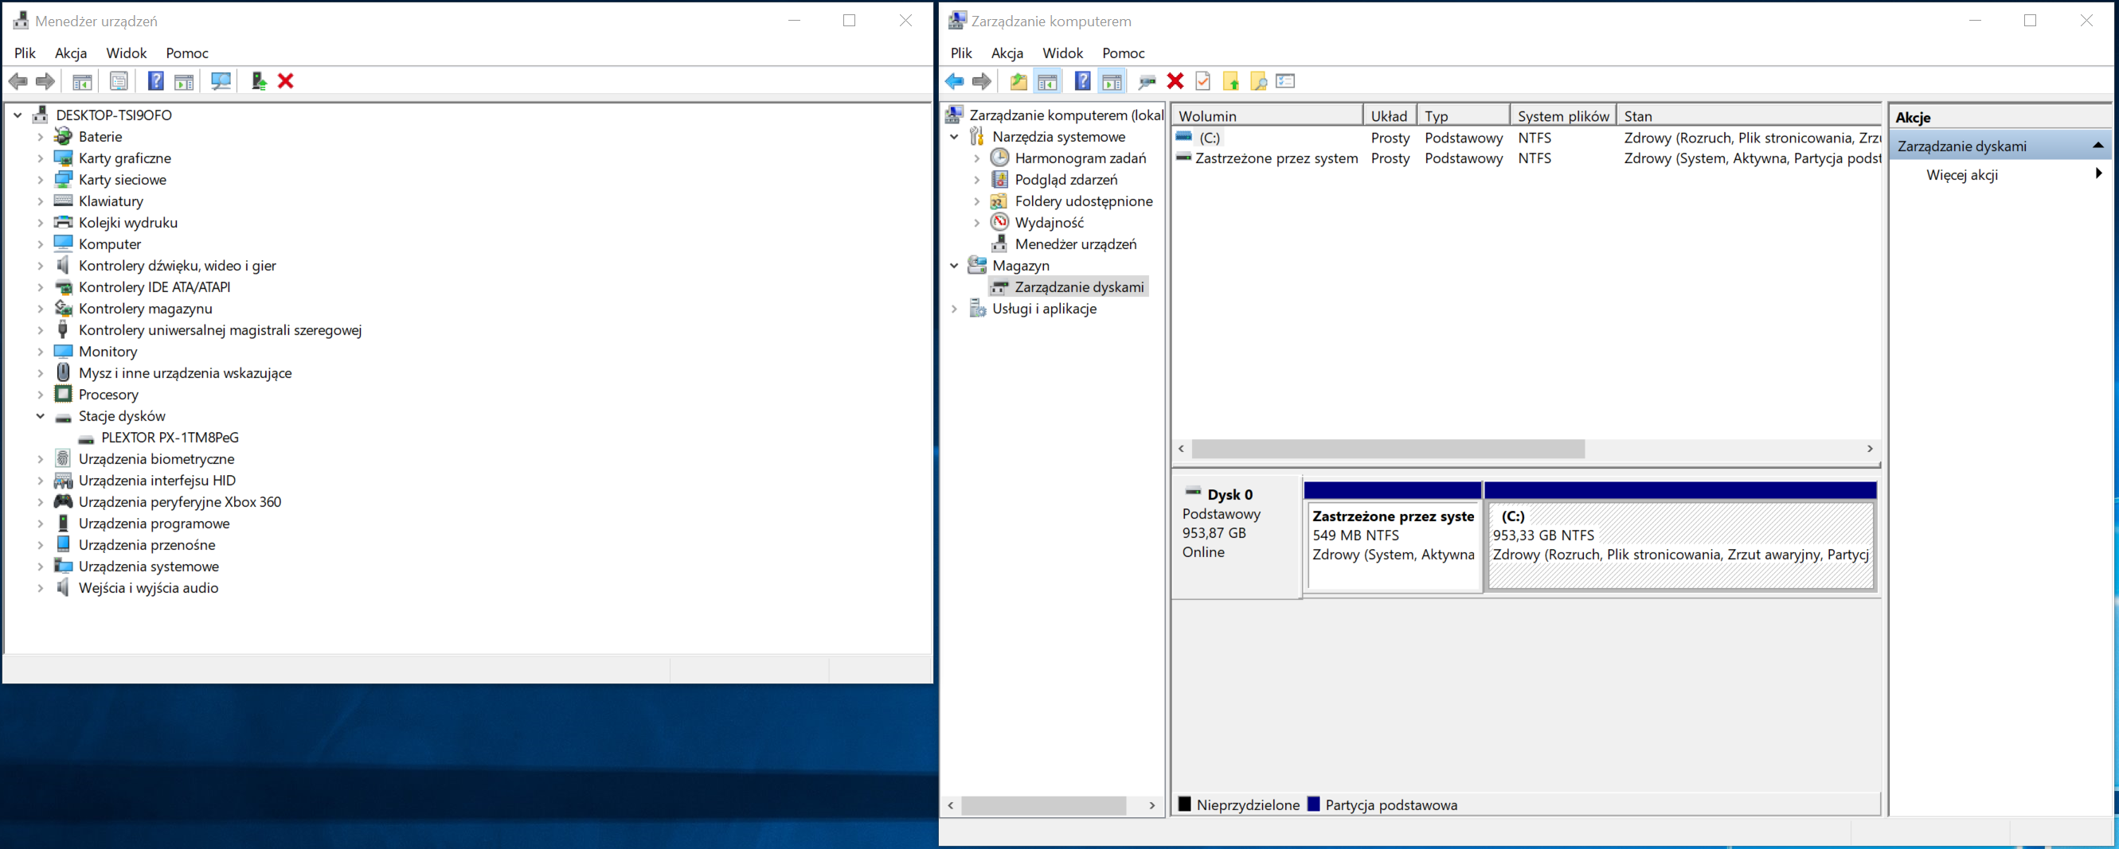Select (C:) volume row in list

pos(1527,137)
